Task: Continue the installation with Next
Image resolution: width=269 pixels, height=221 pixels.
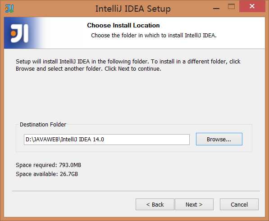Action: (x=194, y=204)
